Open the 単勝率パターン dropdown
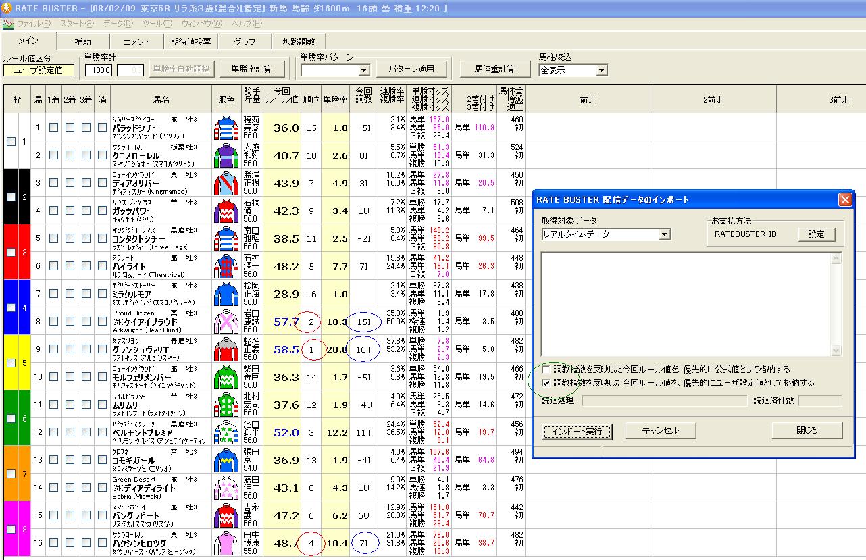This screenshot has width=866, height=560. [x=363, y=70]
